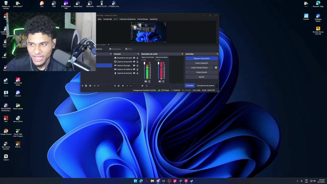Open Colección de Escenas menu
The image size is (327, 184).
point(127,19)
